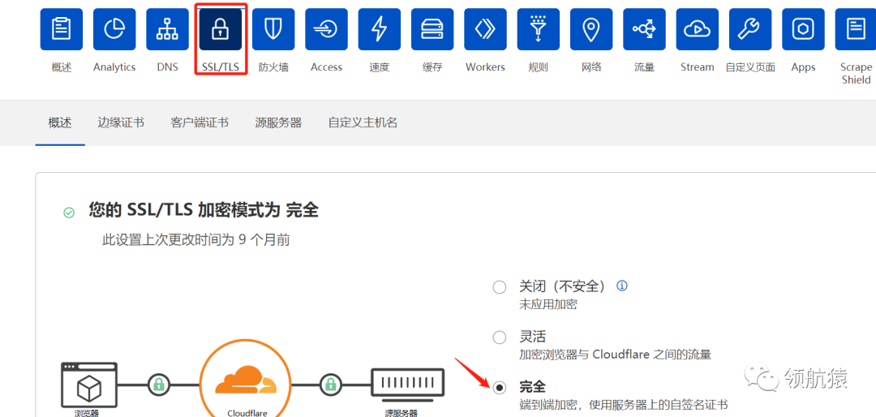Click the Apps label text

(803, 67)
